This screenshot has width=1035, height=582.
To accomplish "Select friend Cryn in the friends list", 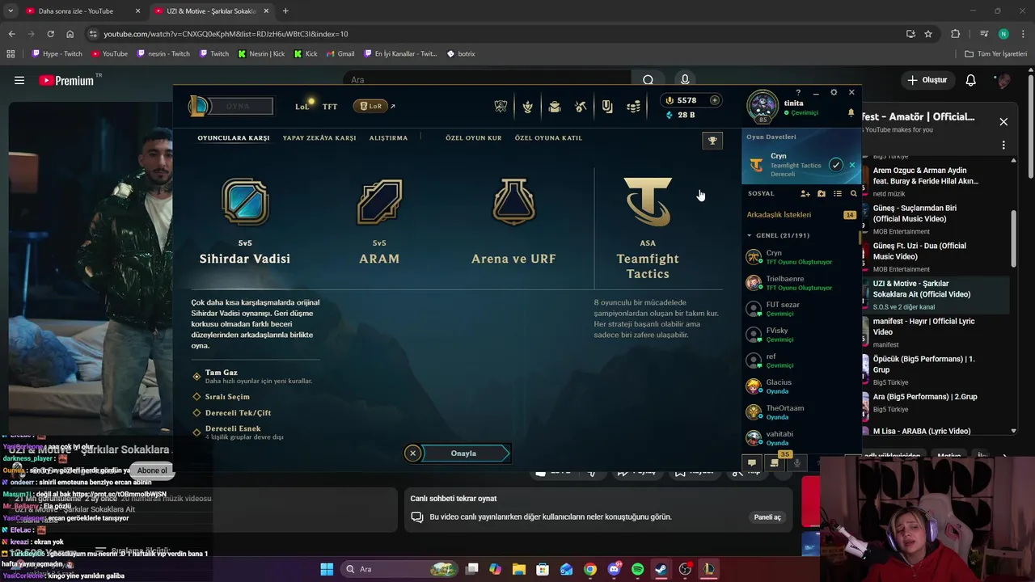I will (x=801, y=257).
